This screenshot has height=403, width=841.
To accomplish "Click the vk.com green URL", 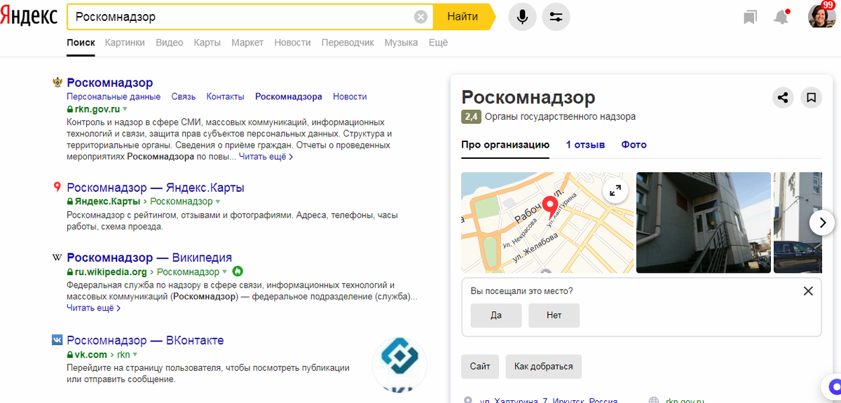I will 91,355.
